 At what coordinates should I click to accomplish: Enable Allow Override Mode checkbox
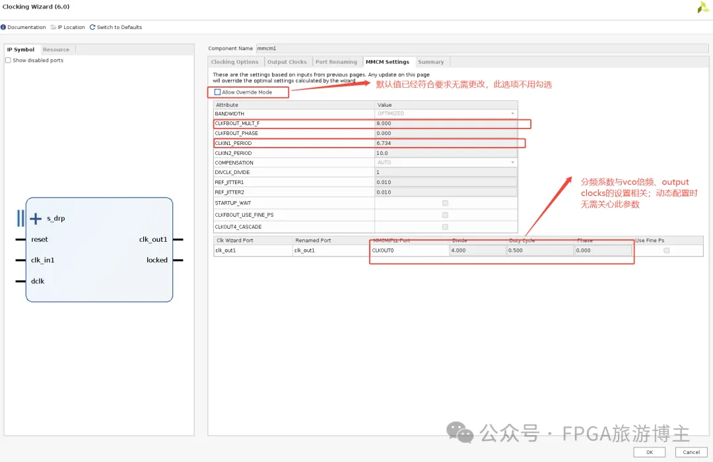click(x=217, y=92)
